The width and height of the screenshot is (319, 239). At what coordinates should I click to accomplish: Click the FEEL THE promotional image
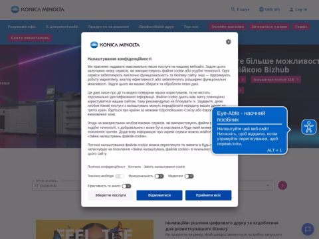pyautogui.click(x=95, y=229)
